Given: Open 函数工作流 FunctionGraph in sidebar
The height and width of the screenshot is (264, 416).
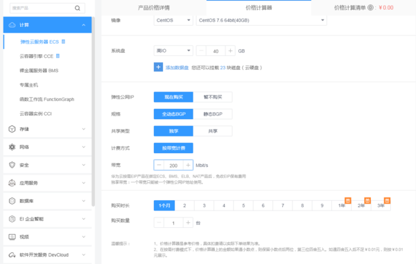Looking at the screenshot, I should point(46,99).
